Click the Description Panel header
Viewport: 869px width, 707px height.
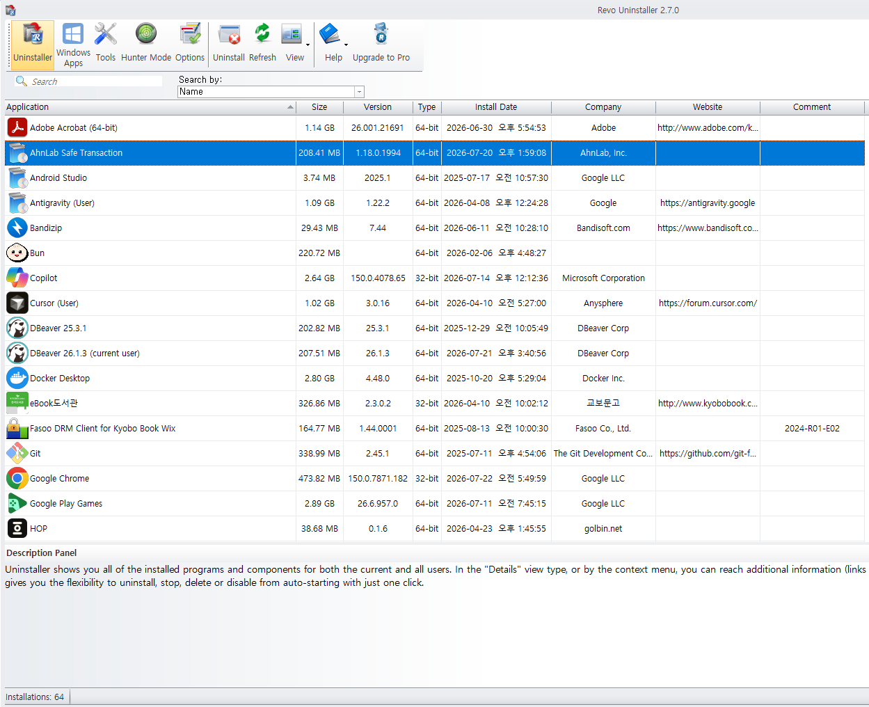[x=42, y=553]
